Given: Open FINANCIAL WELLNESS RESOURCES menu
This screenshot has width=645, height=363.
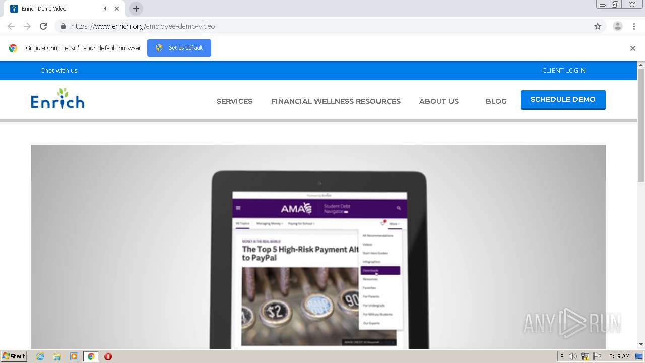Looking at the screenshot, I should (x=336, y=101).
